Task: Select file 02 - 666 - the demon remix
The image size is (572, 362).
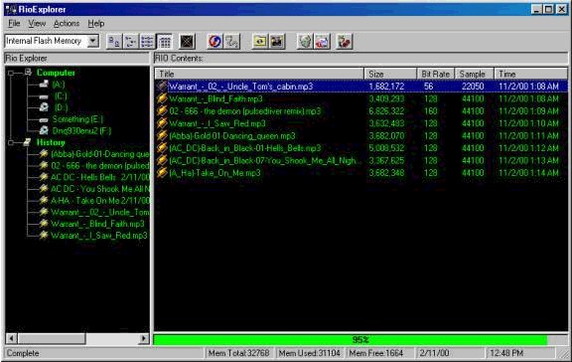Action: [x=244, y=111]
